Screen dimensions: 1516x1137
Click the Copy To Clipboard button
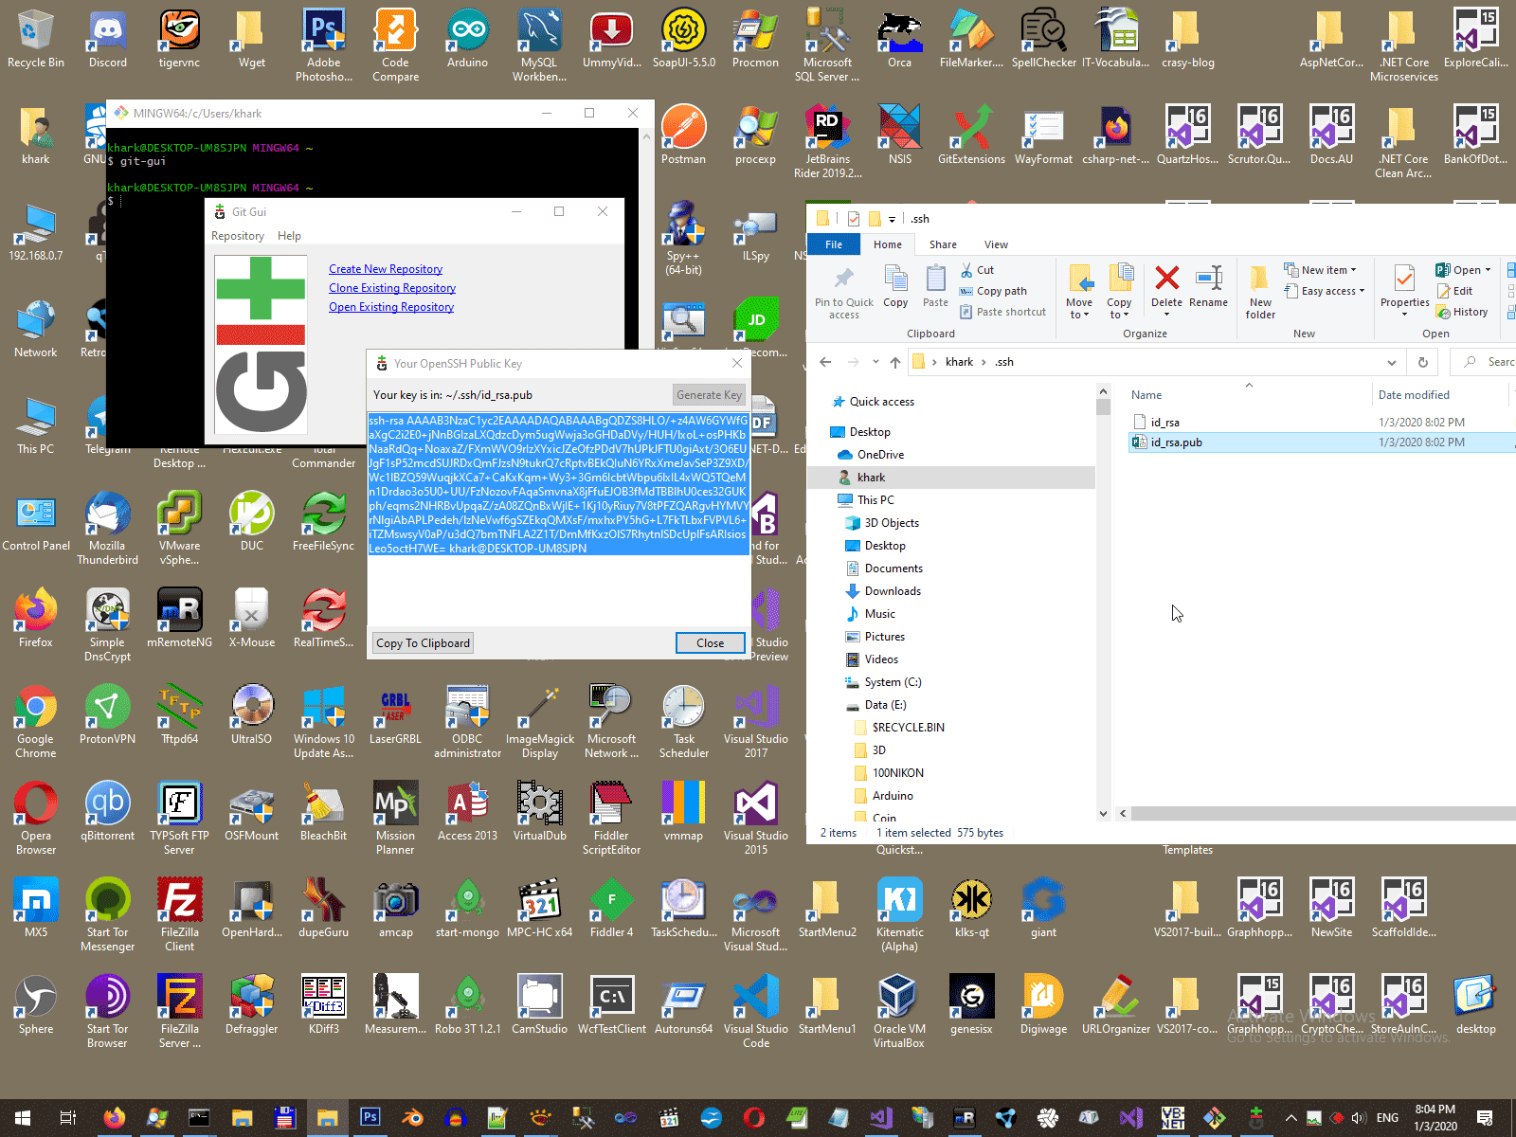(423, 643)
